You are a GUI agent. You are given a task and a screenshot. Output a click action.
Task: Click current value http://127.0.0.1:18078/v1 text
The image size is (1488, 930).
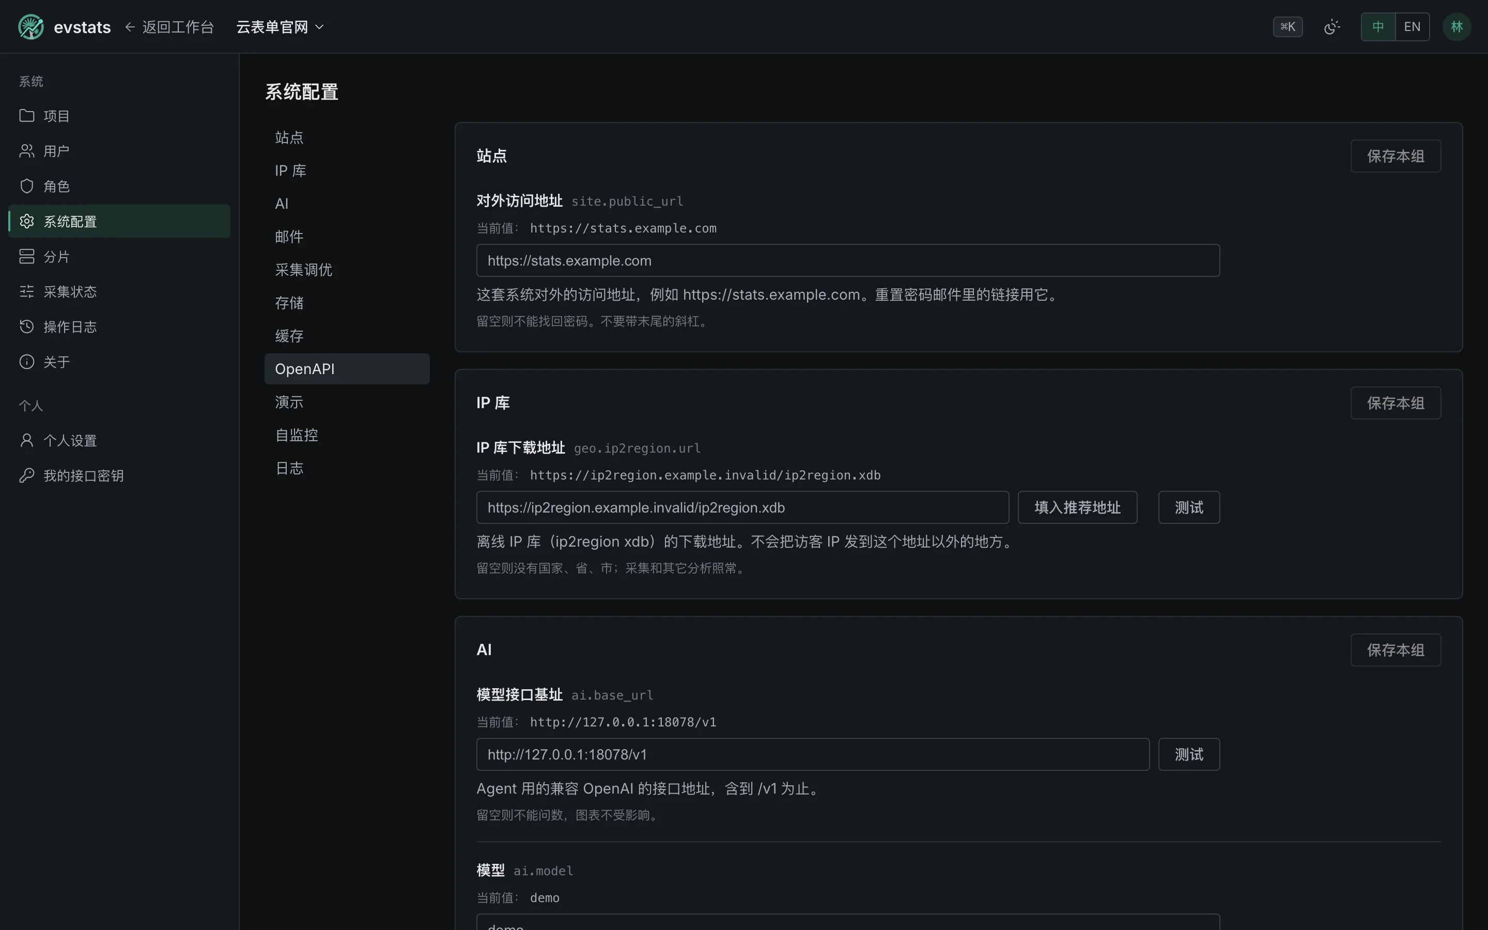[x=623, y=722]
